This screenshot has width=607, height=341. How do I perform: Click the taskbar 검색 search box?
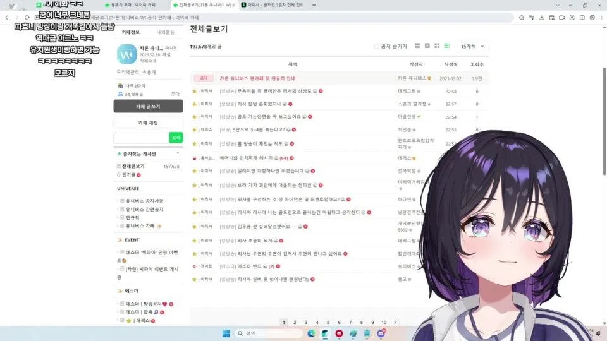[269, 333]
